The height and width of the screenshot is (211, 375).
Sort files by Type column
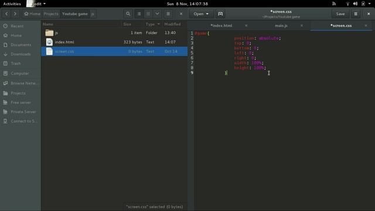[153, 24]
